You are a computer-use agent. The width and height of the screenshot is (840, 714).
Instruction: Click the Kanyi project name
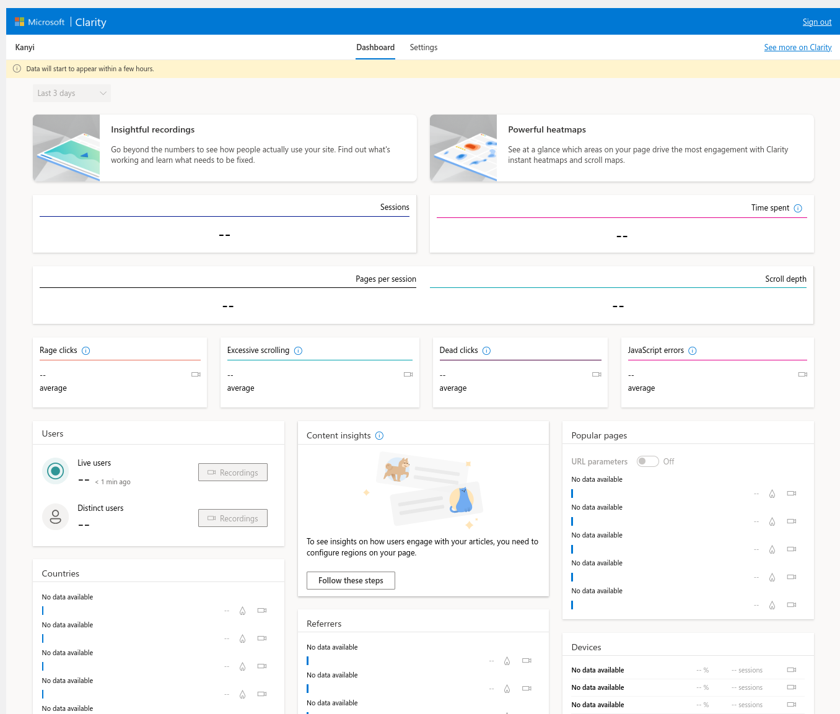25,48
